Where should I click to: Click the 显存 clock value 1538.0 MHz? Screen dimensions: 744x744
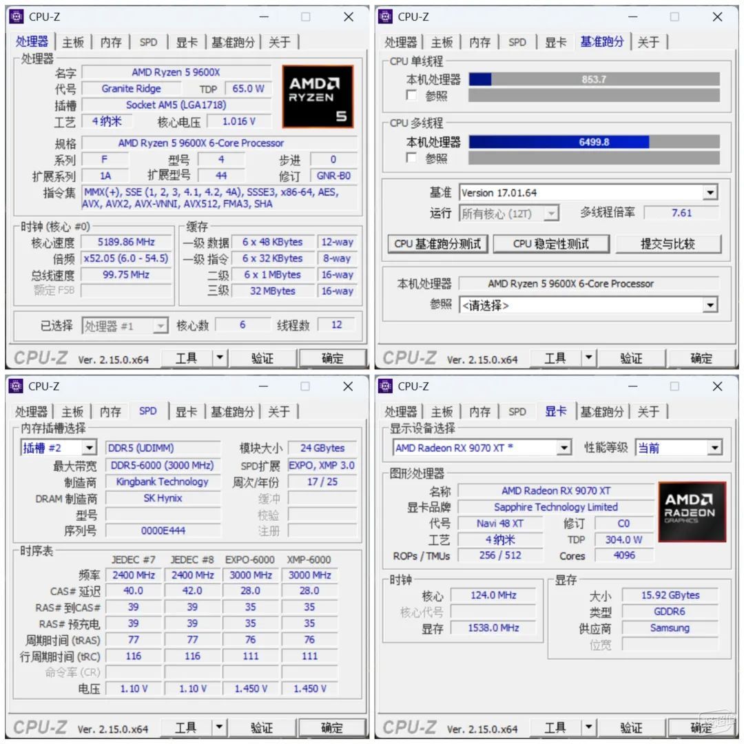tap(493, 628)
